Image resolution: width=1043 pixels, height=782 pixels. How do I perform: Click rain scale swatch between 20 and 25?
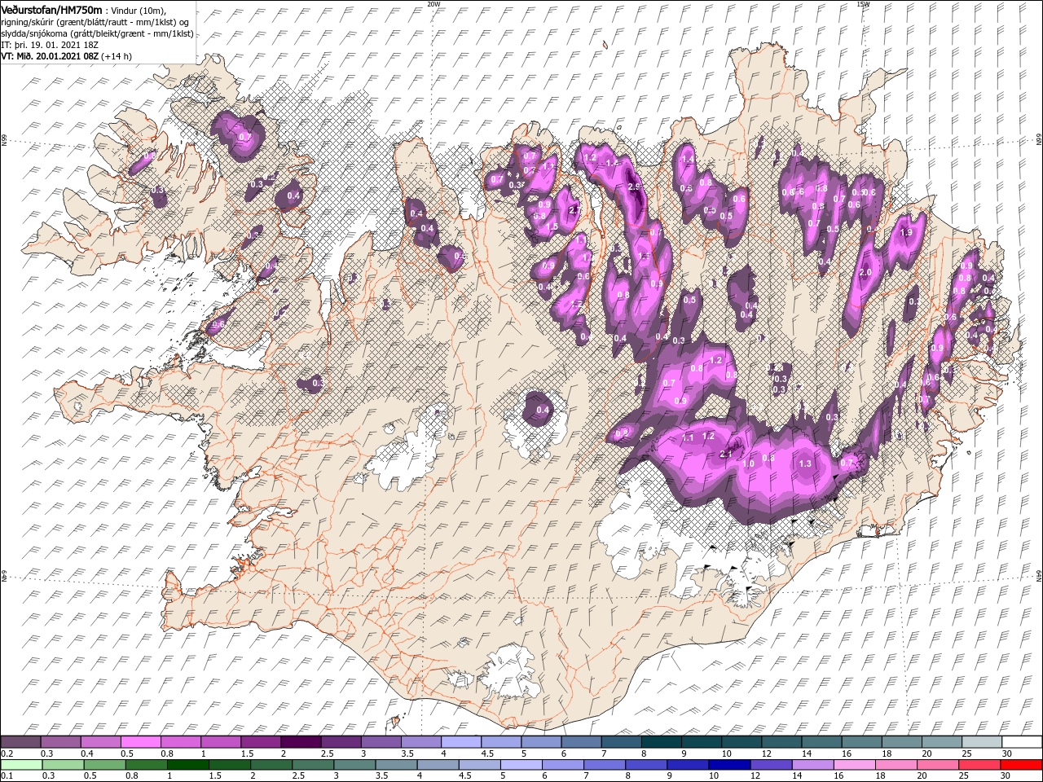[x=938, y=765]
